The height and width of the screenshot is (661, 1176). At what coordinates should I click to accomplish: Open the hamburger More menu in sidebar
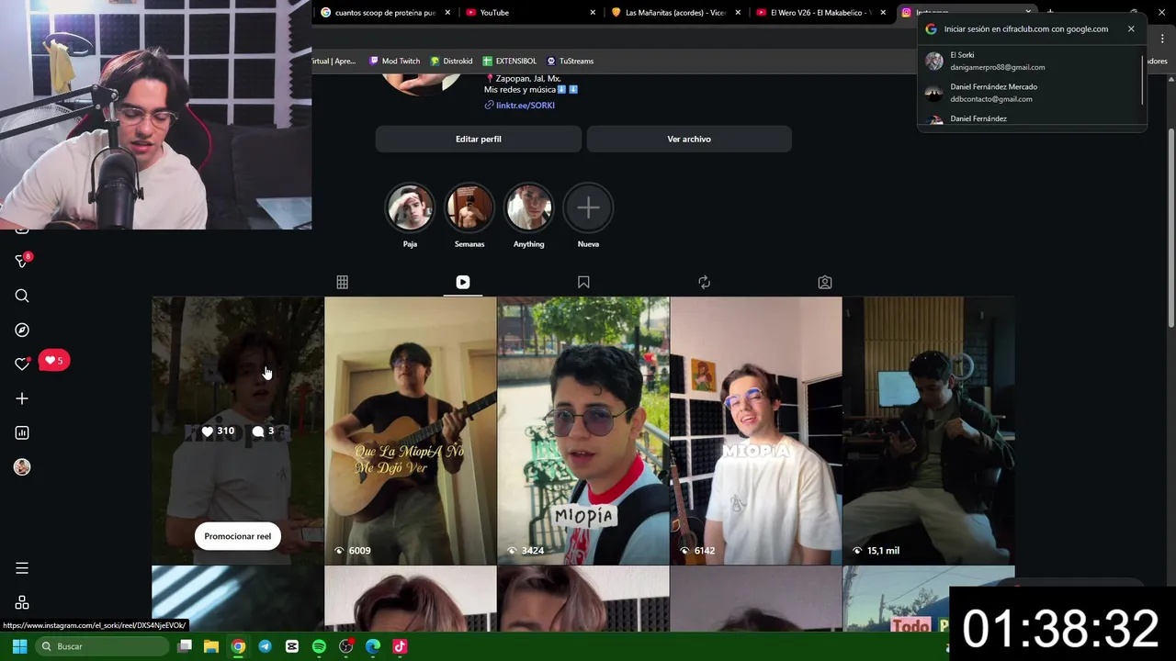(x=22, y=568)
